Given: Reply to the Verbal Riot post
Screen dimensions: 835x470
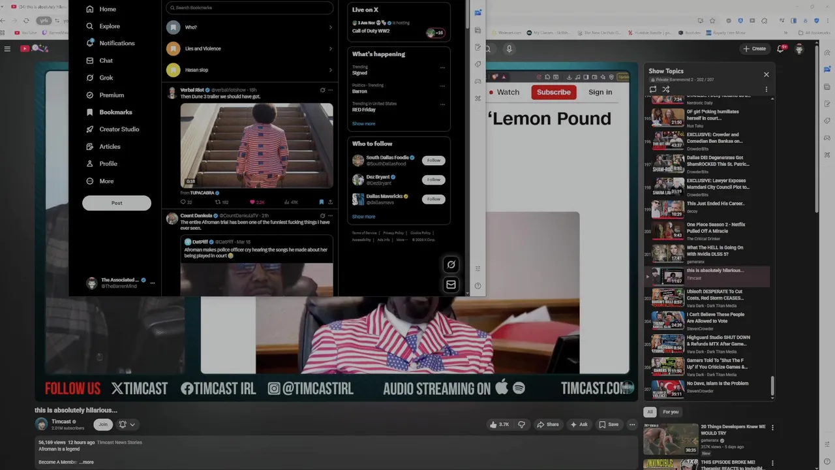Looking at the screenshot, I should [x=185, y=202].
